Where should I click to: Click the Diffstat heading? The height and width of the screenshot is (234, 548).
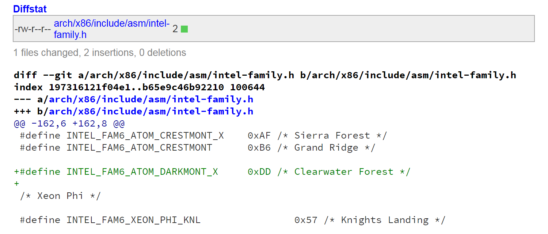pos(30,9)
